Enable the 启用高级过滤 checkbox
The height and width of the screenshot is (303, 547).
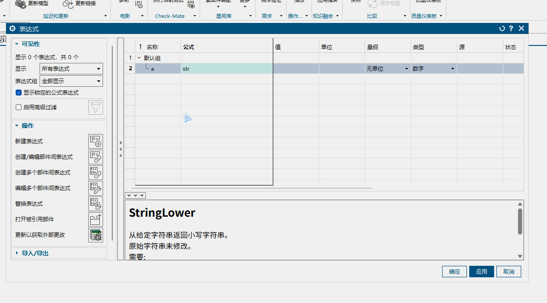pos(19,107)
